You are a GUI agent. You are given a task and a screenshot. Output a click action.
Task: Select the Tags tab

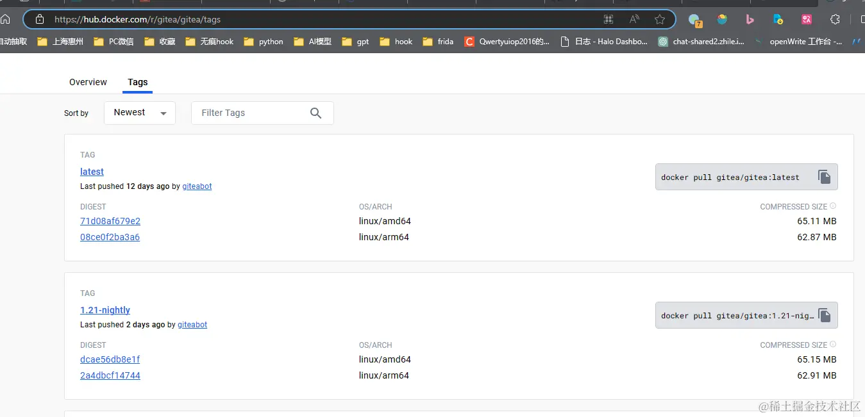click(138, 82)
